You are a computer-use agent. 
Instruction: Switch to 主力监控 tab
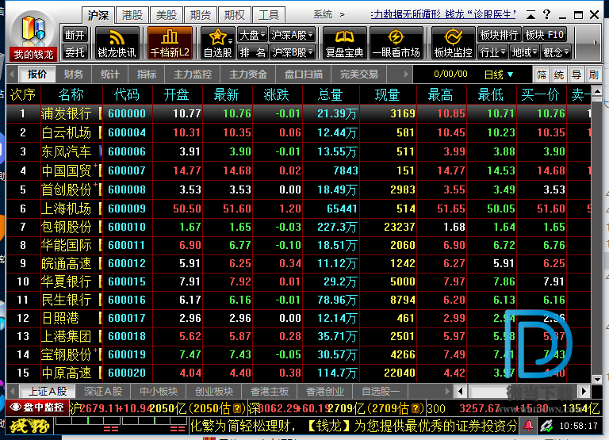[193, 75]
